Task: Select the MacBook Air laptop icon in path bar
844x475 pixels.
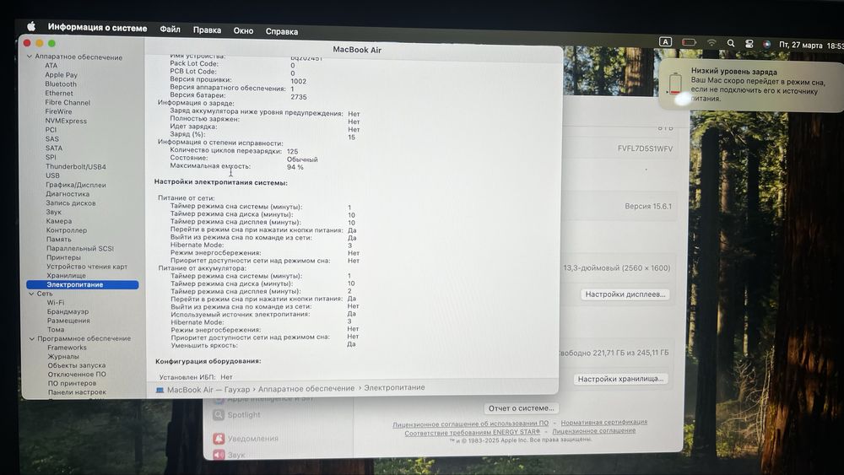Action: 160,390
